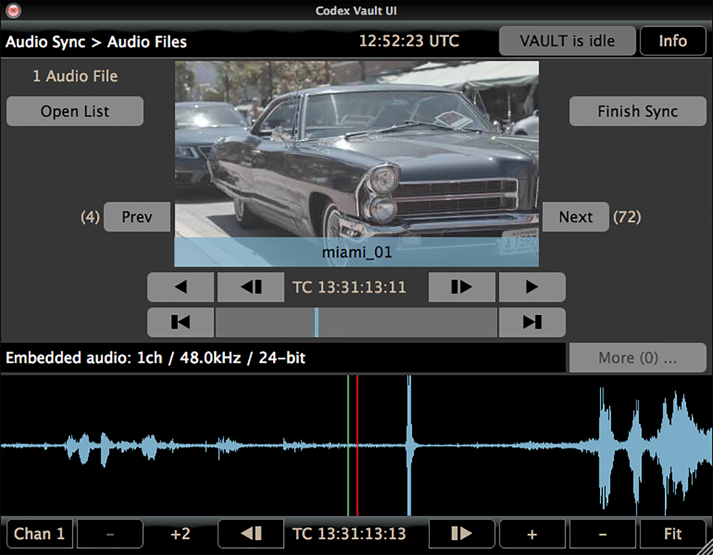Click the 12:52:23 UTC clock
This screenshot has height=555, width=713.
point(409,41)
